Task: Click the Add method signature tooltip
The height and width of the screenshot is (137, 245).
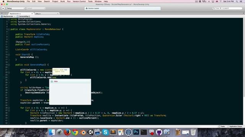Action: coord(61,71)
